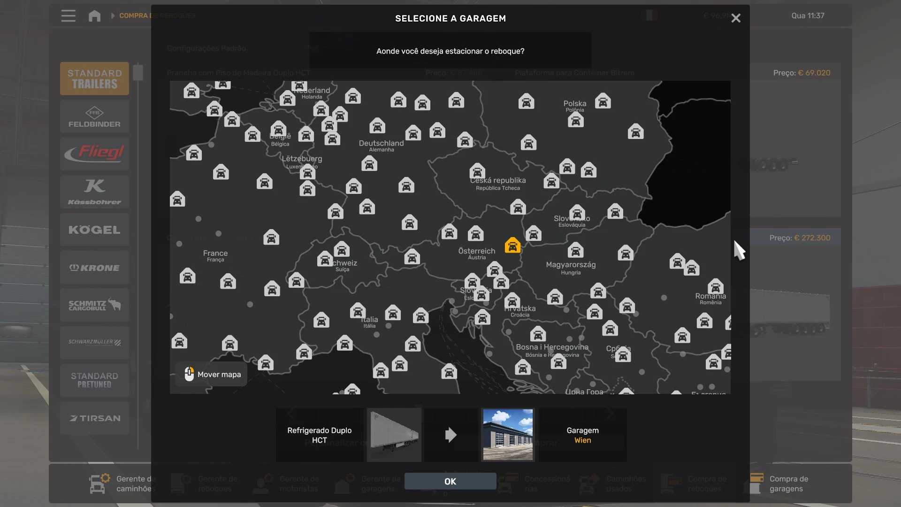Click the garage icon above România label
The height and width of the screenshot is (507, 901).
[716, 286]
